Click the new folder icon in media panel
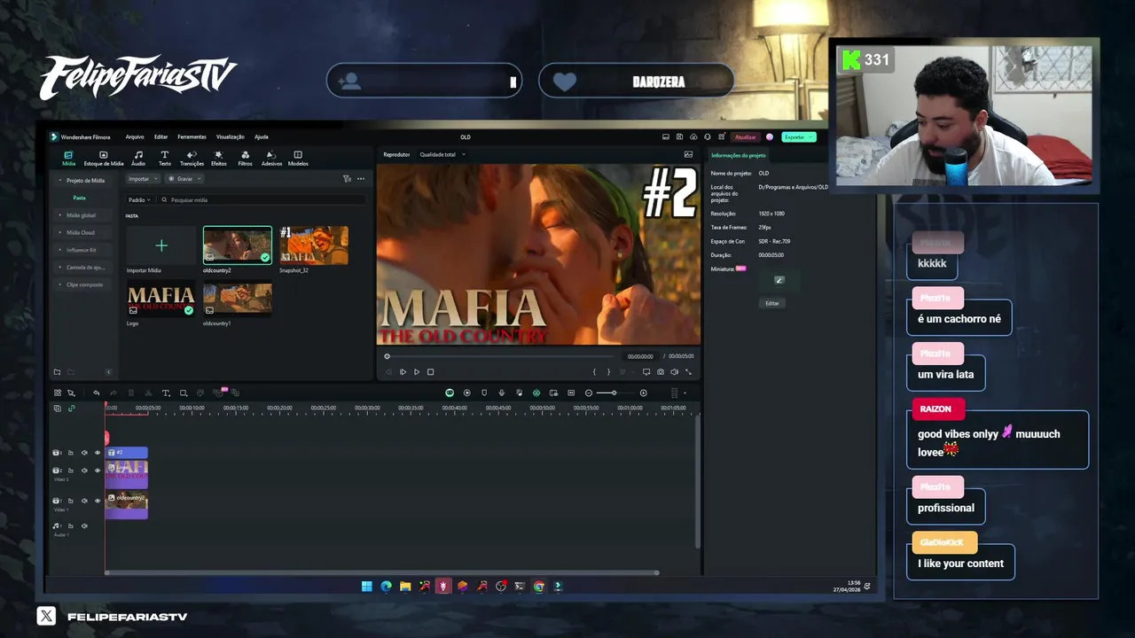1135x638 pixels. 58,372
